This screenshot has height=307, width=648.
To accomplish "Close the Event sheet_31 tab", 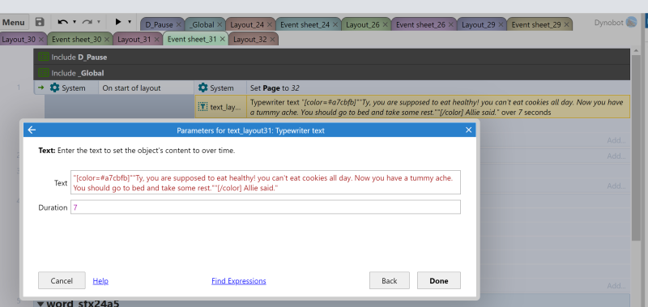I will pos(223,40).
